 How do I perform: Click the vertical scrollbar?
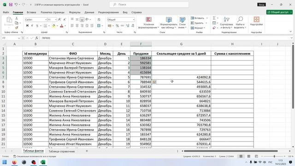pyautogui.click(x=293, y=77)
